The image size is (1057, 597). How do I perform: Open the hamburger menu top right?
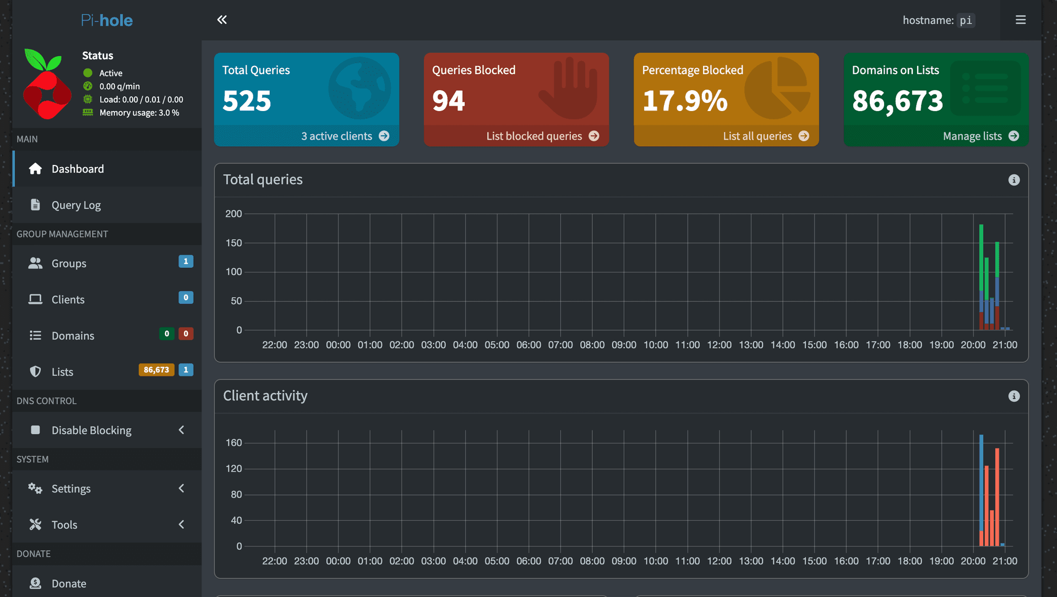click(1020, 20)
